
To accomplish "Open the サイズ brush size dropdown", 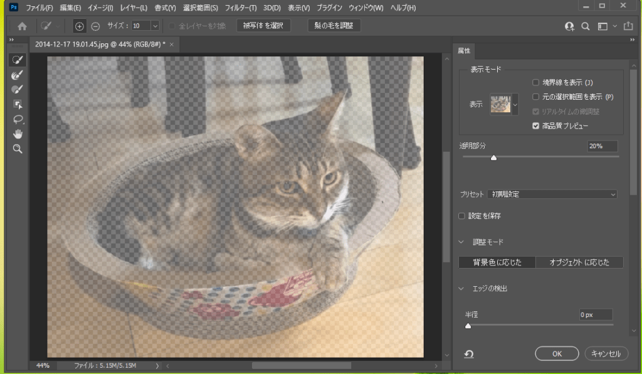I will [155, 26].
